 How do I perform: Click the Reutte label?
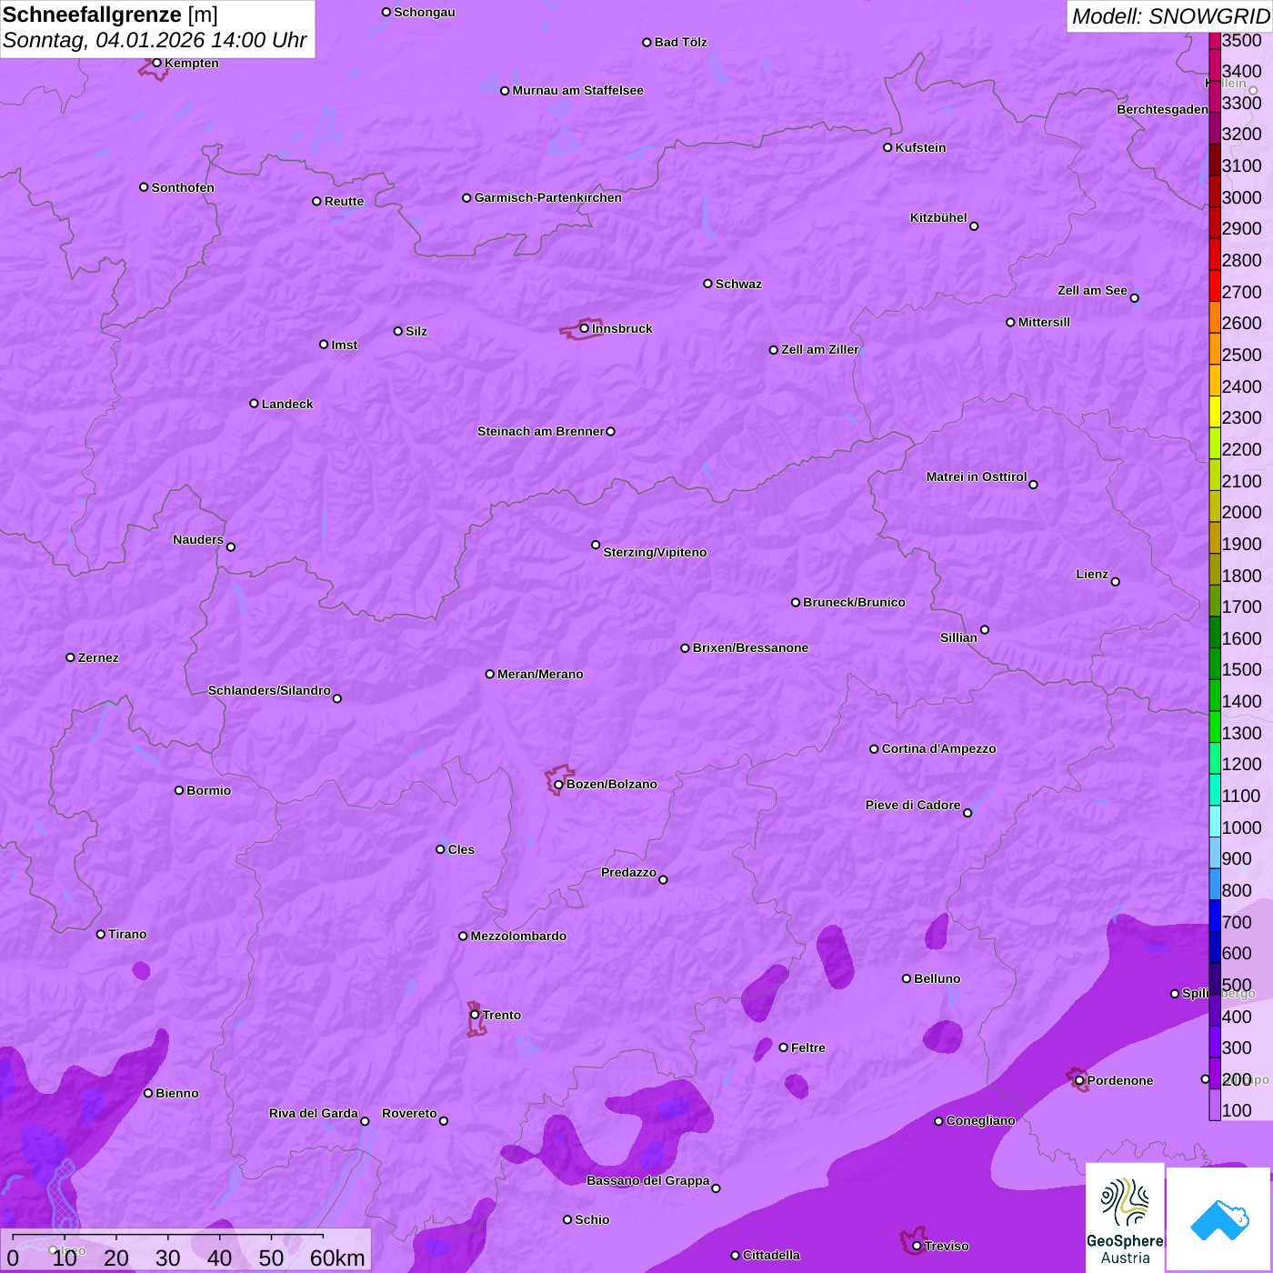point(344,201)
